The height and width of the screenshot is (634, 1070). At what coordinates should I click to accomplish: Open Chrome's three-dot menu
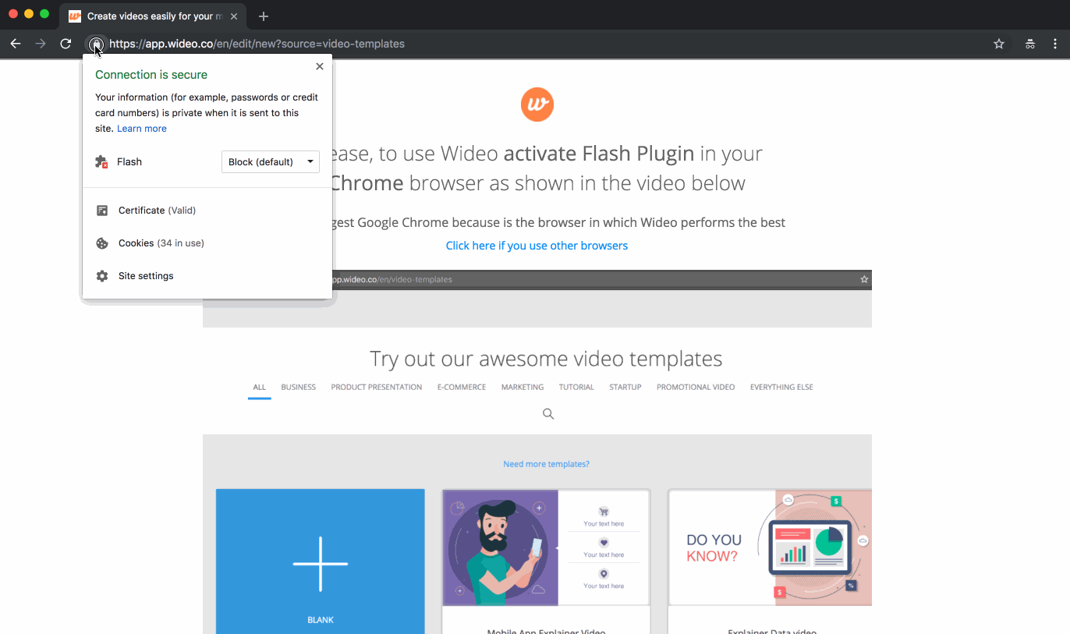point(1056,44)
